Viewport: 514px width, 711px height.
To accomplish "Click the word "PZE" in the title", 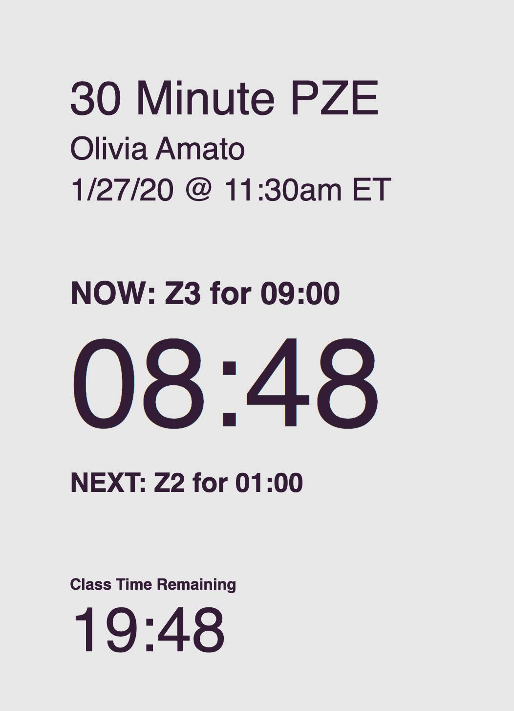I will click(334, 98).
